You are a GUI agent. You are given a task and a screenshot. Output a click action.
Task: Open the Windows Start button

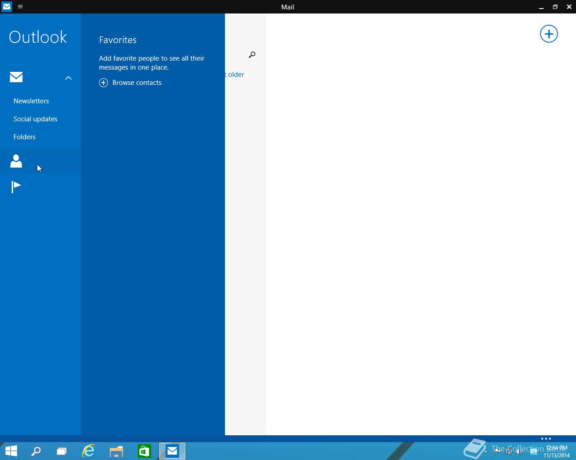point(11,451)
